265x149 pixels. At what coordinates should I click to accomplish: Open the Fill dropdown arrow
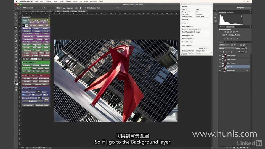[x=247, y=52]
